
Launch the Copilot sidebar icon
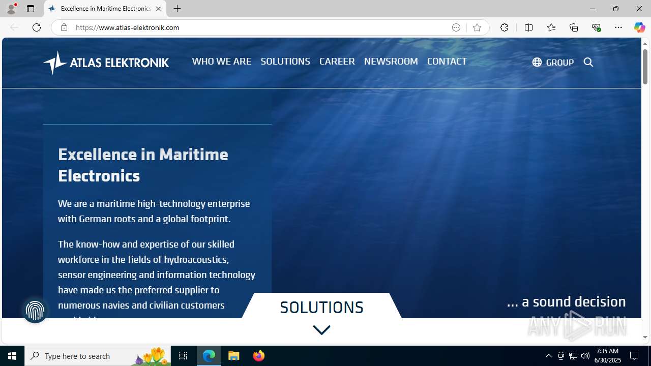(639, 27)
